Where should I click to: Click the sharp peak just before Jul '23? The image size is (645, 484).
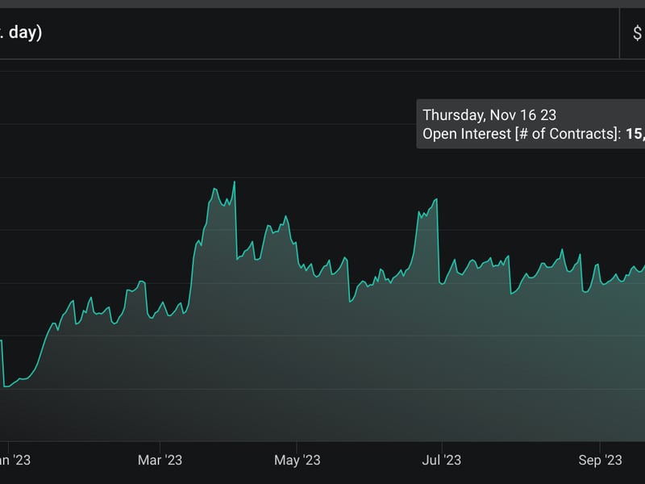pyautogui.click(x=436, y=199)
